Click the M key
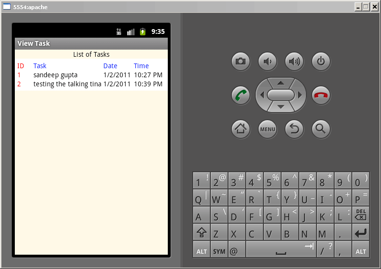The height and width of the screenshot is (269, 381). click(326, 232)
